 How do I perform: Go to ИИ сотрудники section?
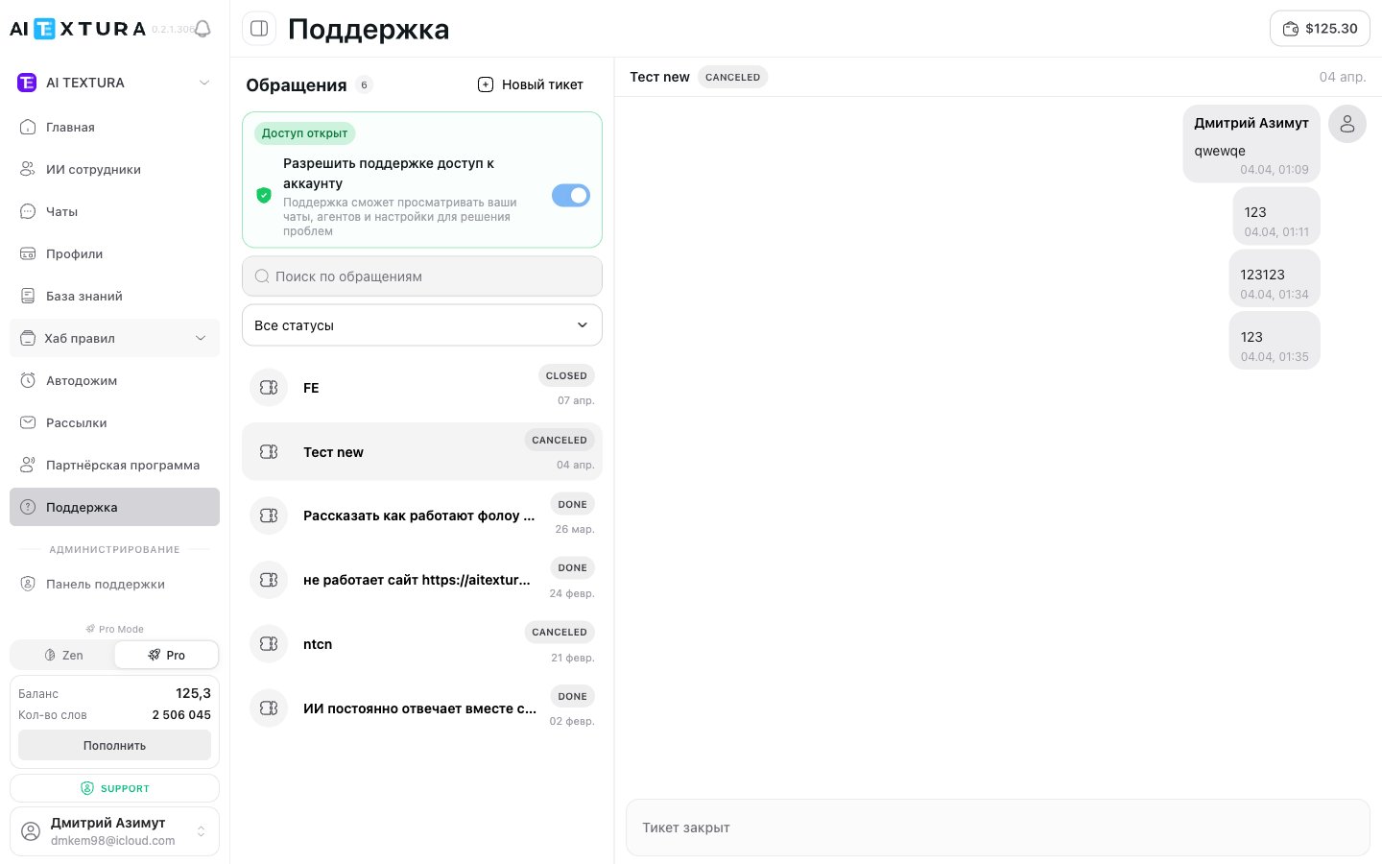(x=115, y=169)
